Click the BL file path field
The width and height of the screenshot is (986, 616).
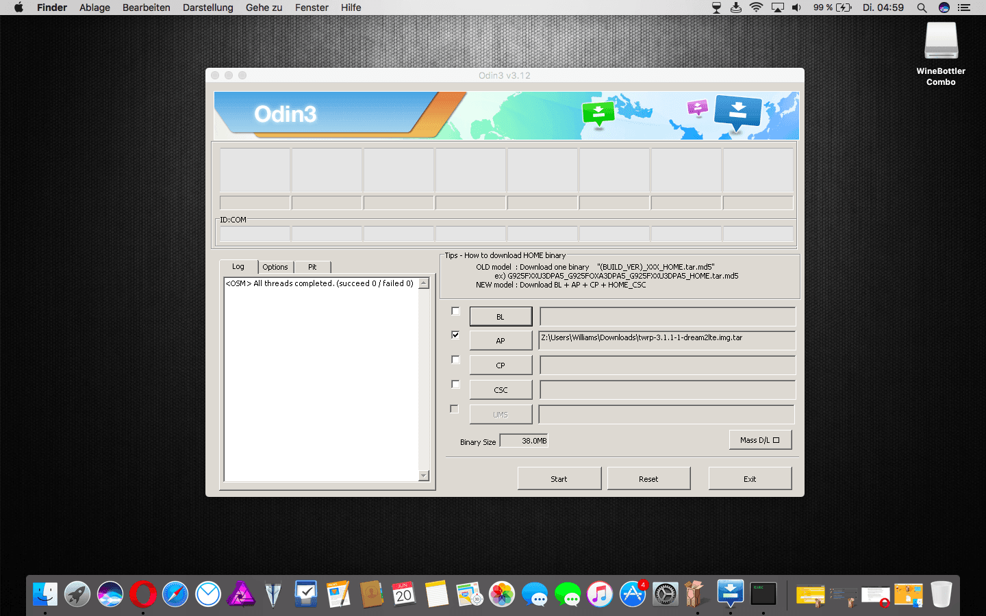coord(668,316)
